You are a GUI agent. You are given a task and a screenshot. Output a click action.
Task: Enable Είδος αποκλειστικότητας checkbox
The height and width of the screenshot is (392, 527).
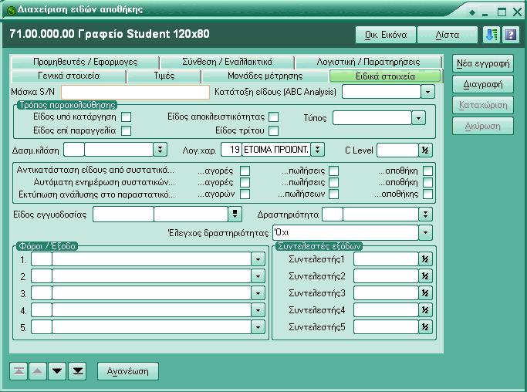click(274, 117)
